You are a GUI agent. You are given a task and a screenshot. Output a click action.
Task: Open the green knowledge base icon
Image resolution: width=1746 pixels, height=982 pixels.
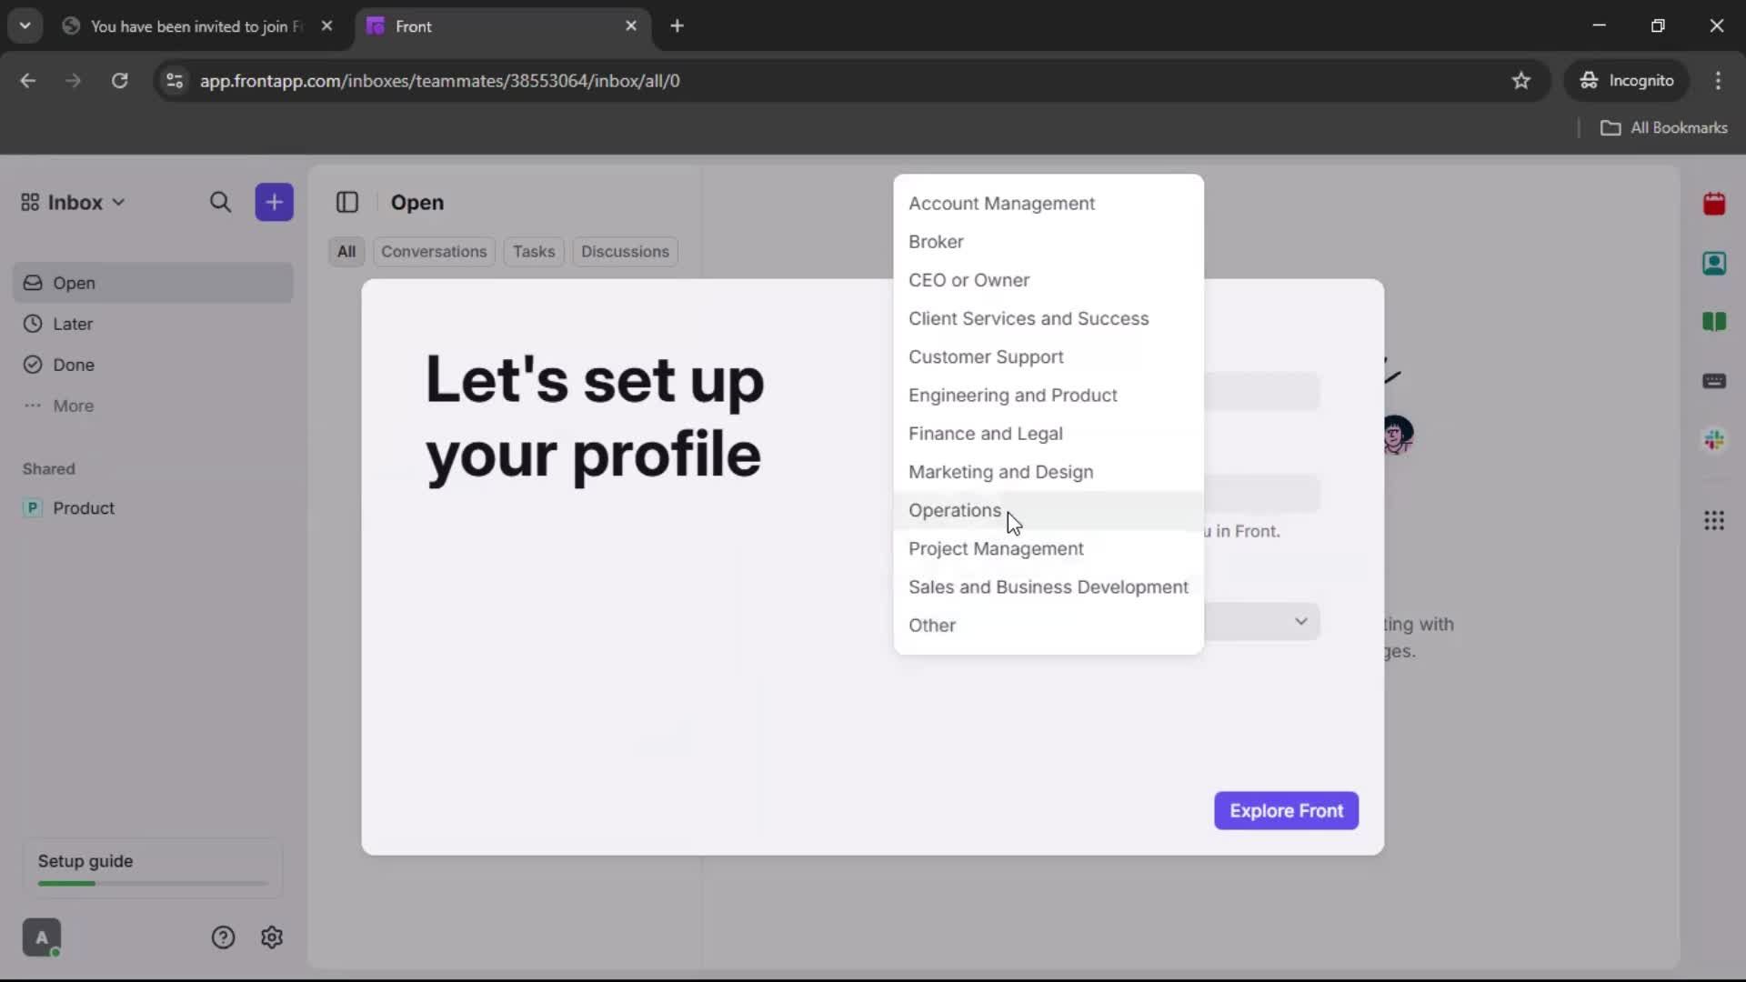(x=1715, y=322)
